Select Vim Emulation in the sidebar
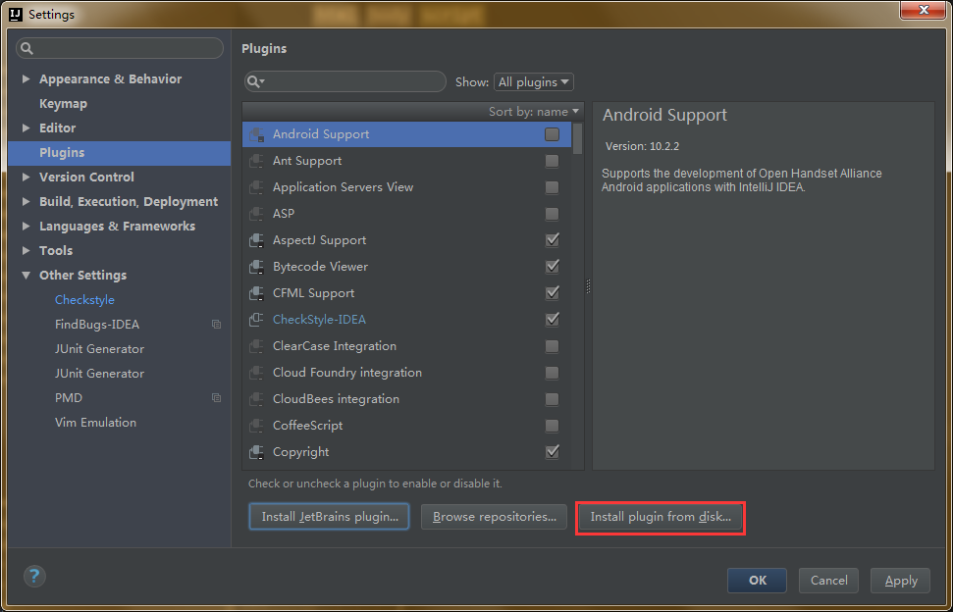The width and height of the screenshot is (953, 612). (x=95, y=422)
